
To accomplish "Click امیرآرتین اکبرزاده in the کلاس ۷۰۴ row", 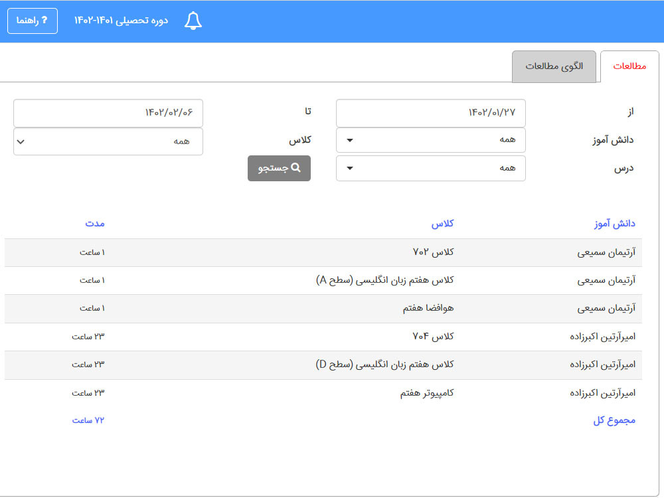I will point(603,337).
